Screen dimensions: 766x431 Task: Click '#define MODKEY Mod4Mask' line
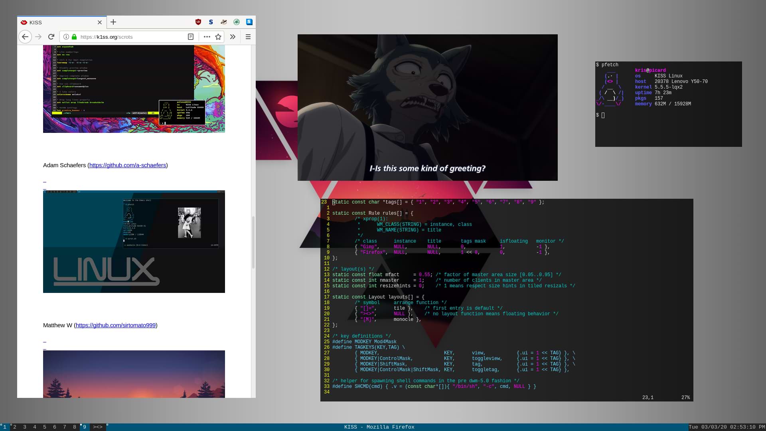click(364, 342)
